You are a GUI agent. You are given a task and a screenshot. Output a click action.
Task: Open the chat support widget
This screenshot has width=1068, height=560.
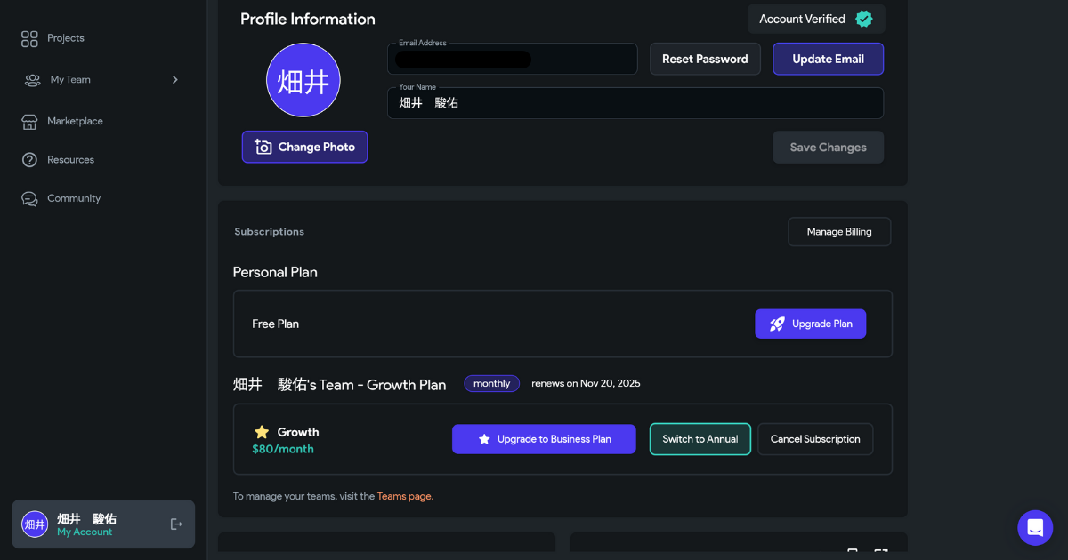[x=1035, y=528]
